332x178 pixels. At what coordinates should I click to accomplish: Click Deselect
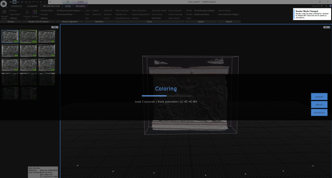[x=107, y=15]
